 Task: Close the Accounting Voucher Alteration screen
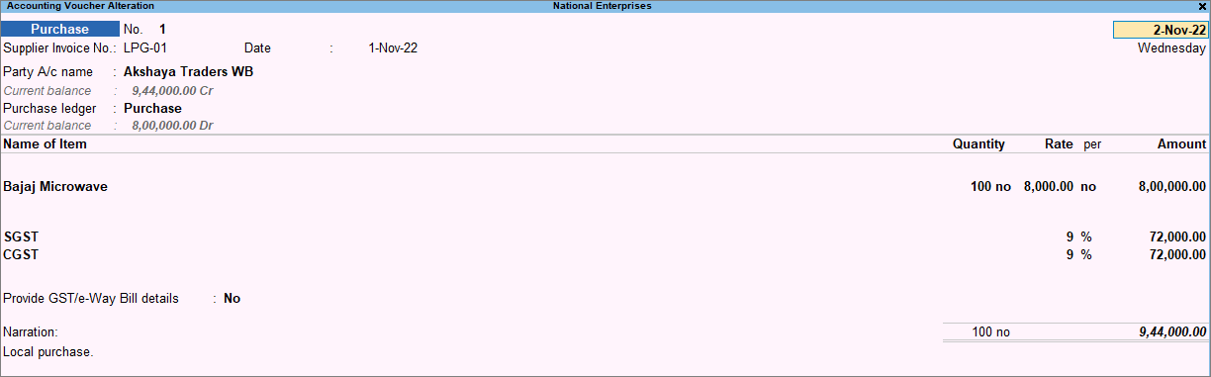[x=1201, y=6]
